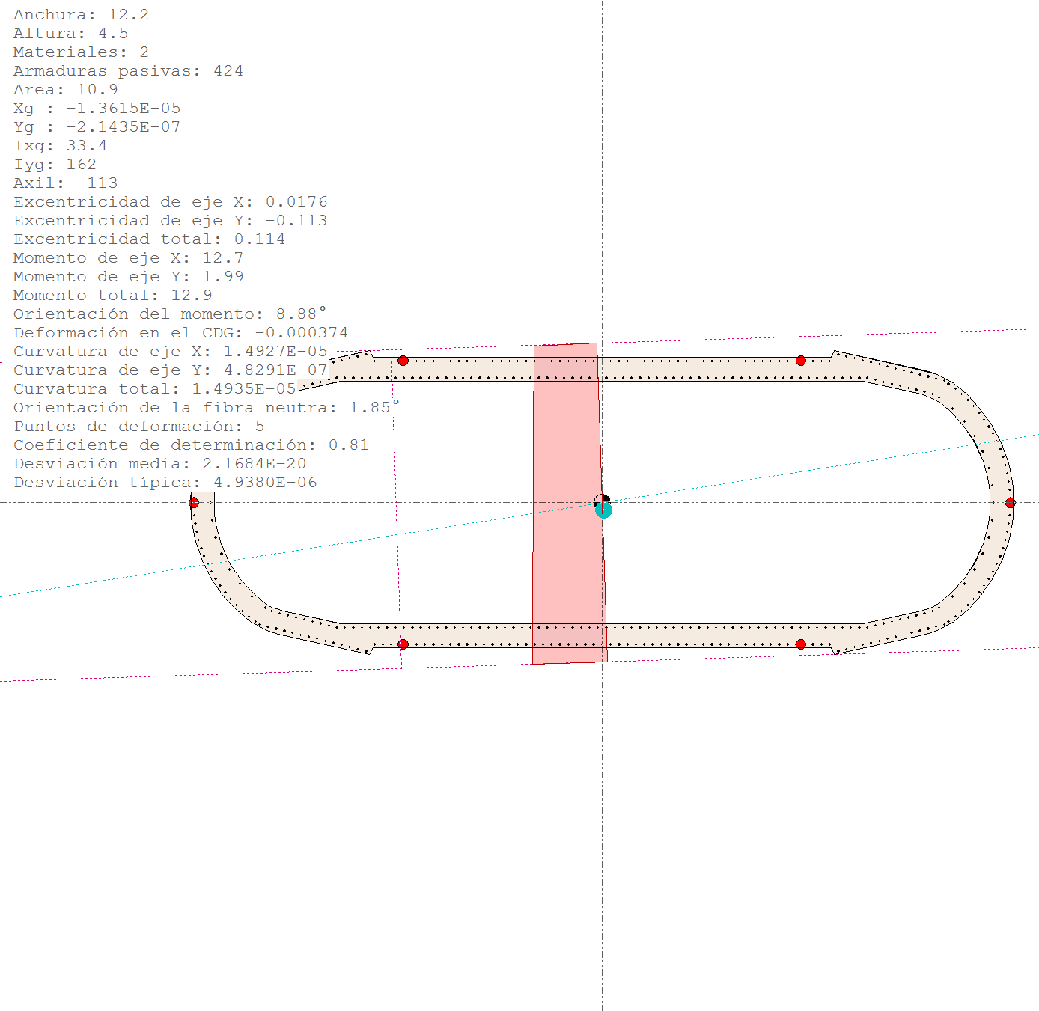Click 'Coeficiente de determinación: 0.81' text
This screenshot has height=1011, width=1039.
click(191, 445)
